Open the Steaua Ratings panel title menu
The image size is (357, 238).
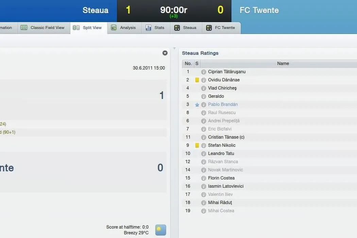(200, 53)
